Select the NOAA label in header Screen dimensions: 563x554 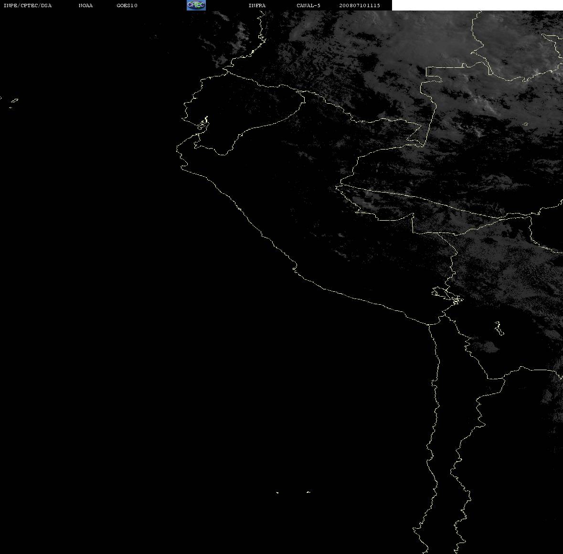tap(85, 5)
